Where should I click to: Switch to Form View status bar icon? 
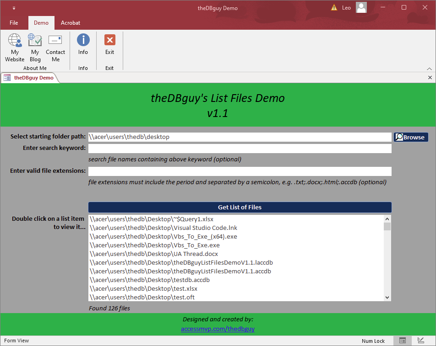pos(403,341)
